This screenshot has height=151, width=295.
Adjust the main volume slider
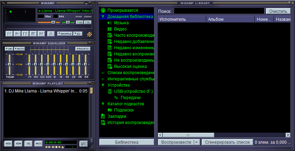point(53,22)
